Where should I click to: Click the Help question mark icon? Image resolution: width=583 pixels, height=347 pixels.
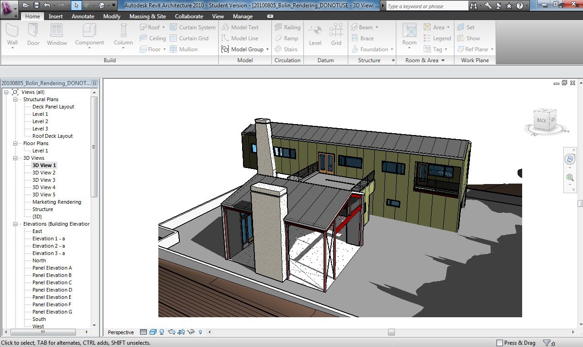(519, 6)
